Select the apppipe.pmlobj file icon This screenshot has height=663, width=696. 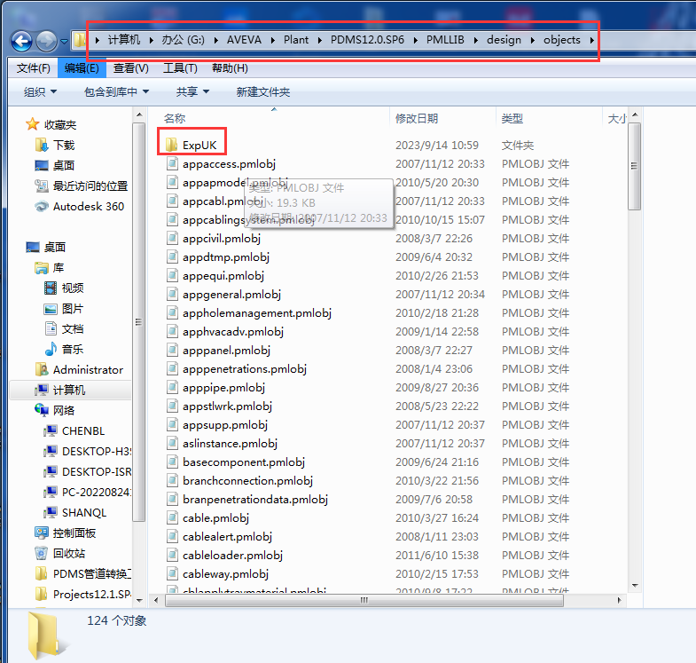click(x=173, y=388)
